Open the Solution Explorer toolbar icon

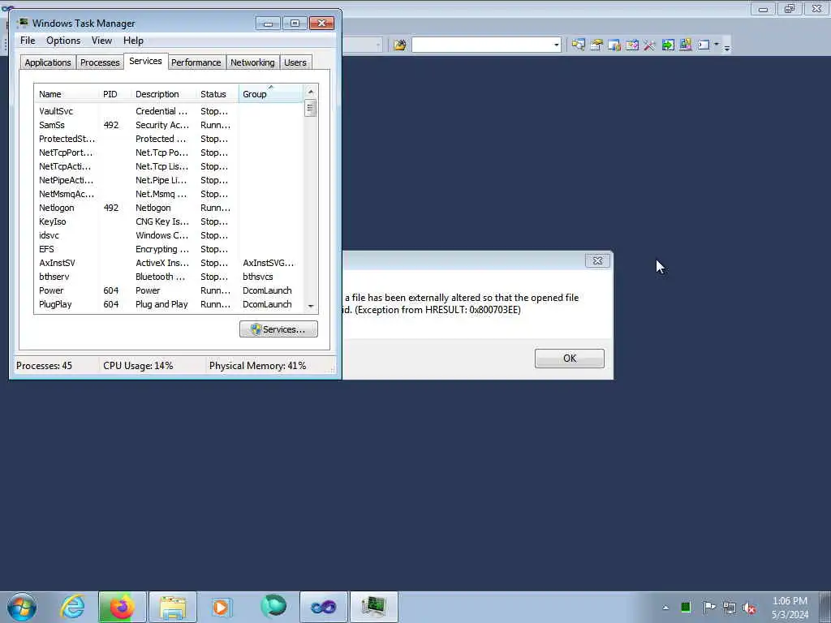(x=578, y=45)
